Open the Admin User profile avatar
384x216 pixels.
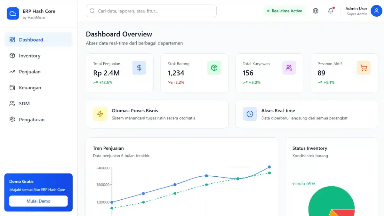point(376,11)
